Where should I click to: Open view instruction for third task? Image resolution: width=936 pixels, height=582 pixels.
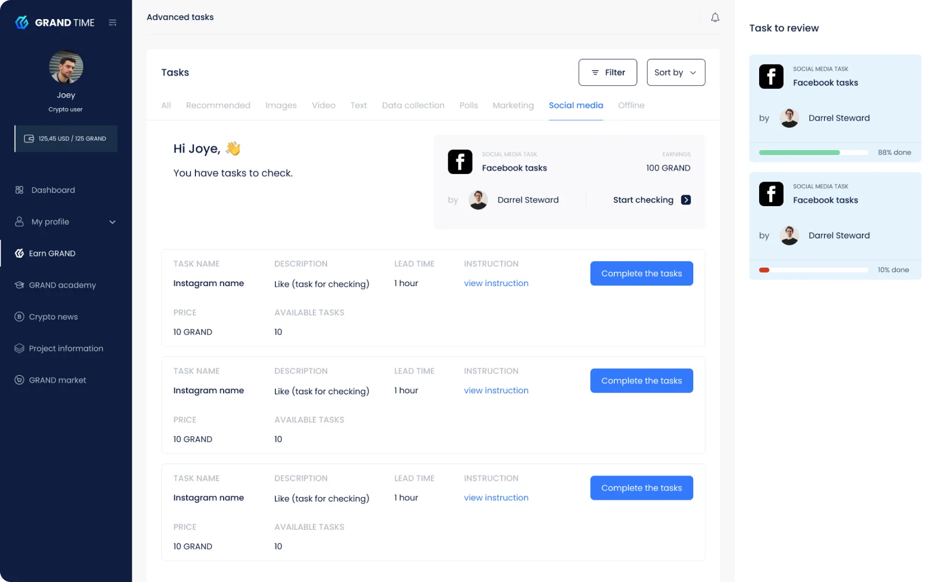pos(496,498)
